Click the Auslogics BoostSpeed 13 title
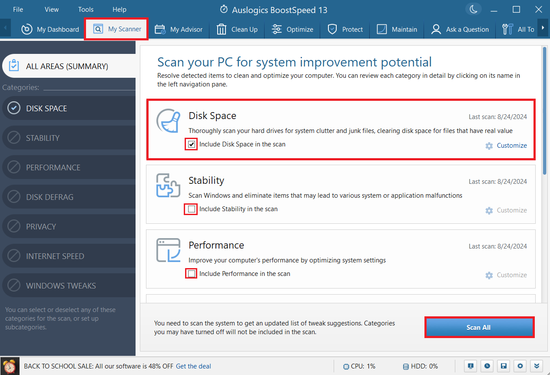Screen dimensions: 550x375 [x=280, y=9]
